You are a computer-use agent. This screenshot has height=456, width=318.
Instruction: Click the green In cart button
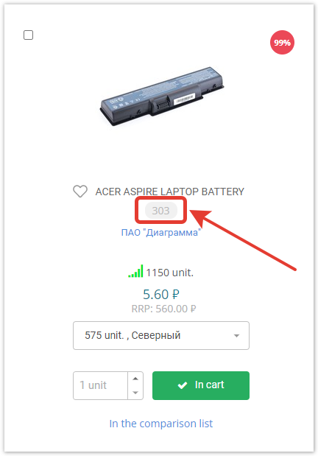[200, 385]
